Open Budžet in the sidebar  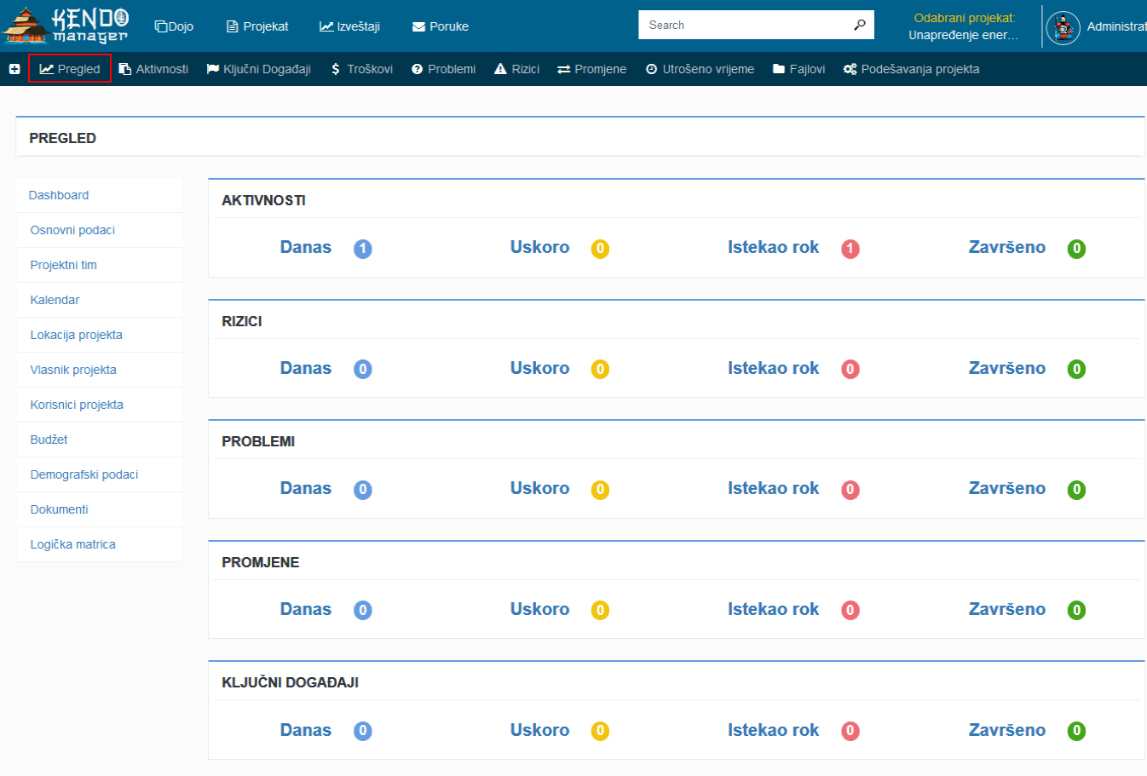point(49,440)
